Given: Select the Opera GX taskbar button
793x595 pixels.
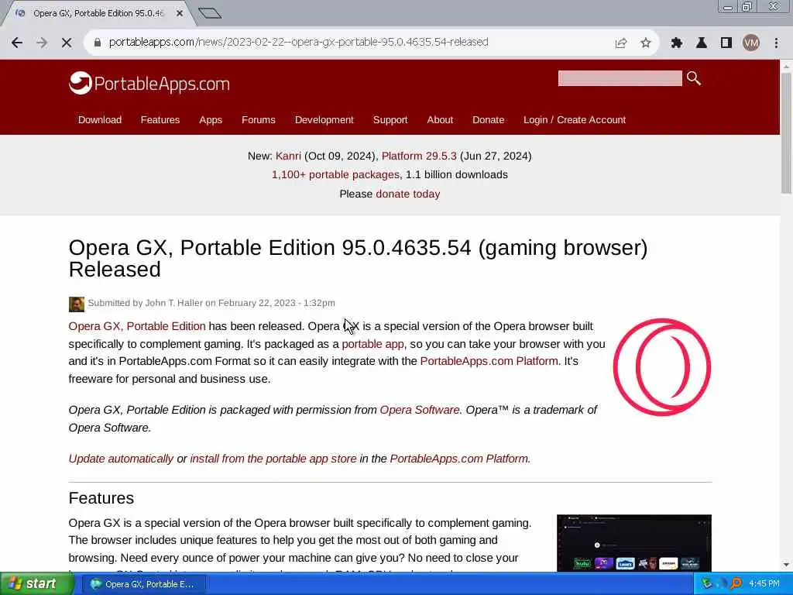Looking at the screenshot, I should 142,584.
